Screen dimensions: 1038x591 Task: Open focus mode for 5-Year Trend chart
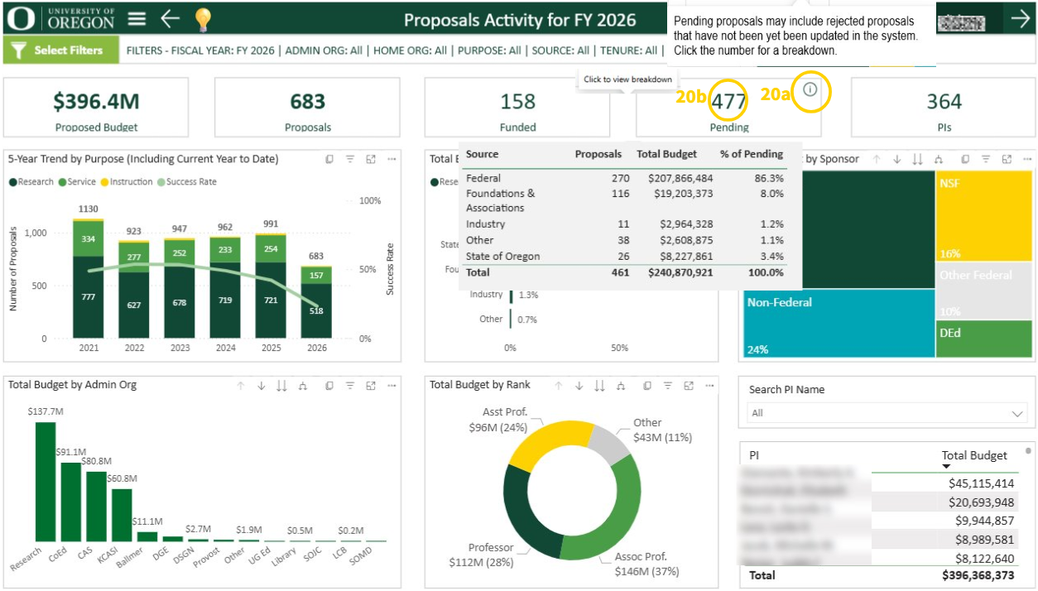pyautogui.click(x=371, y=159)
